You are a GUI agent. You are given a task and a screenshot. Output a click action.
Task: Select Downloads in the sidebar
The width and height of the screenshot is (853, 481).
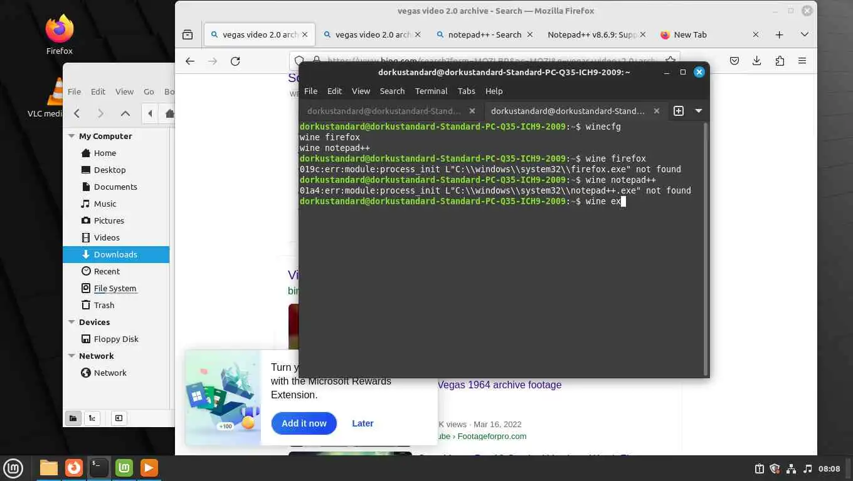click(116, 254)
